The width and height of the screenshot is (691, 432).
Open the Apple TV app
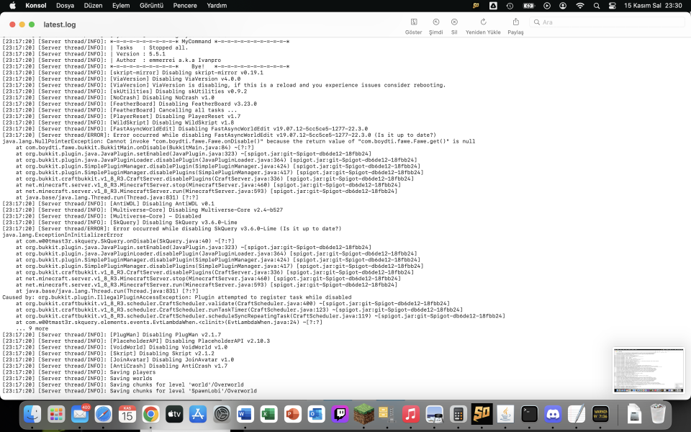click(174, 415)
